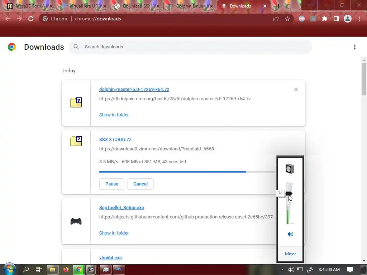Go forward with the navigation arrow

click(19, 19)
